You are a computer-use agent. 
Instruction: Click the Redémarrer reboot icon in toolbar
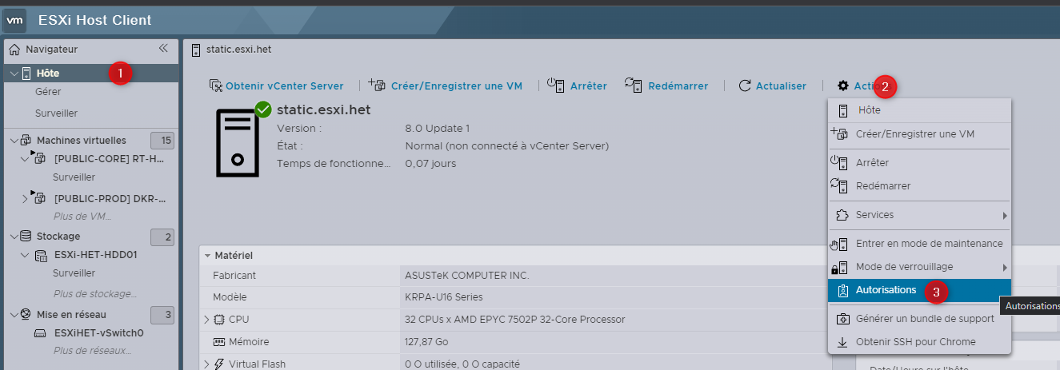click(634, 85)
